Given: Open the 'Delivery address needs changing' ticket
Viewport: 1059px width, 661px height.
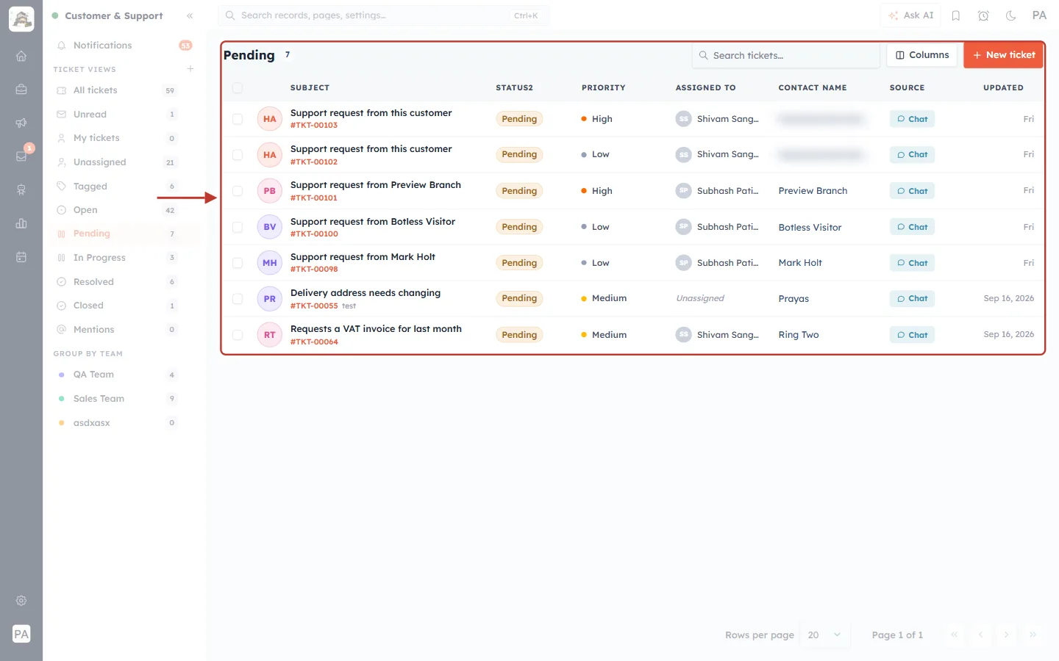Looking at the screenshot, I should pos(366,293).
